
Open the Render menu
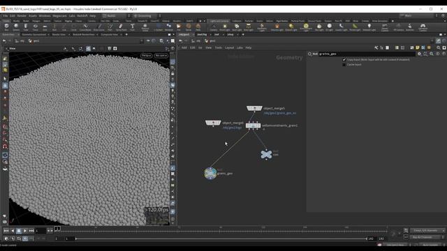pos(22,16)
